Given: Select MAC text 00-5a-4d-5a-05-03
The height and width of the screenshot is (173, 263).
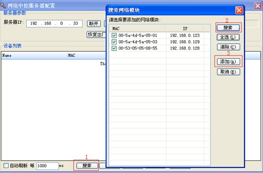Looking at the screenshot, I should pos(138,42).
